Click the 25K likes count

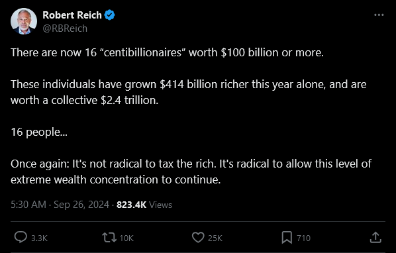(x=215, y=238)
